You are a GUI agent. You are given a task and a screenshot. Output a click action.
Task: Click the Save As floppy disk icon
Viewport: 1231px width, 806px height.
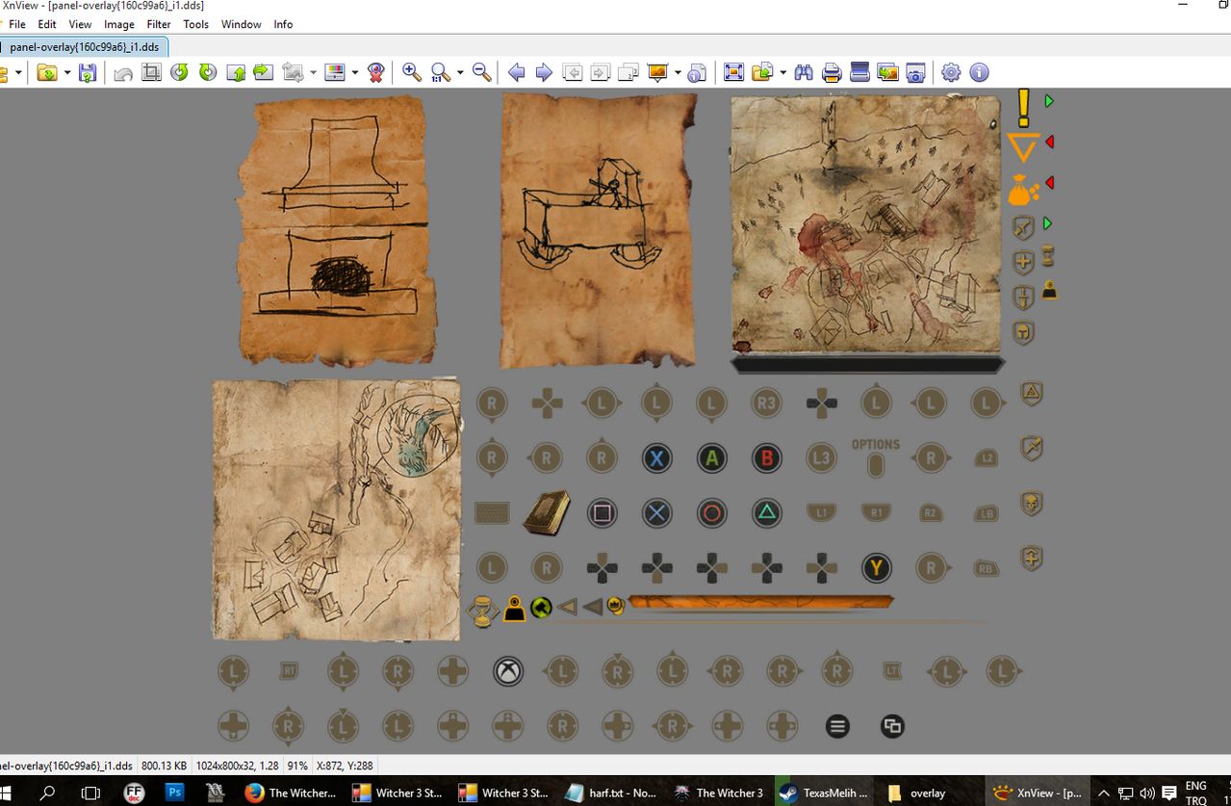point(88,72)
